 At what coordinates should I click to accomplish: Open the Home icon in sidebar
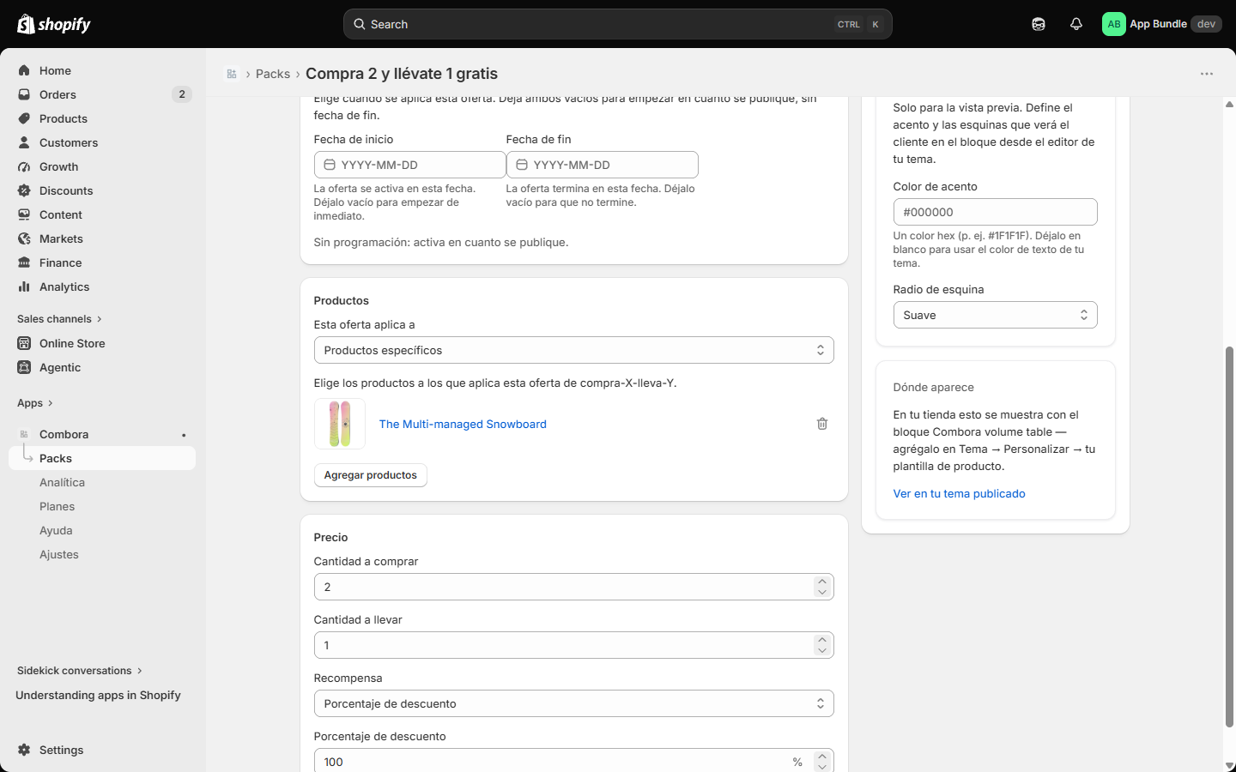point(24,70)
